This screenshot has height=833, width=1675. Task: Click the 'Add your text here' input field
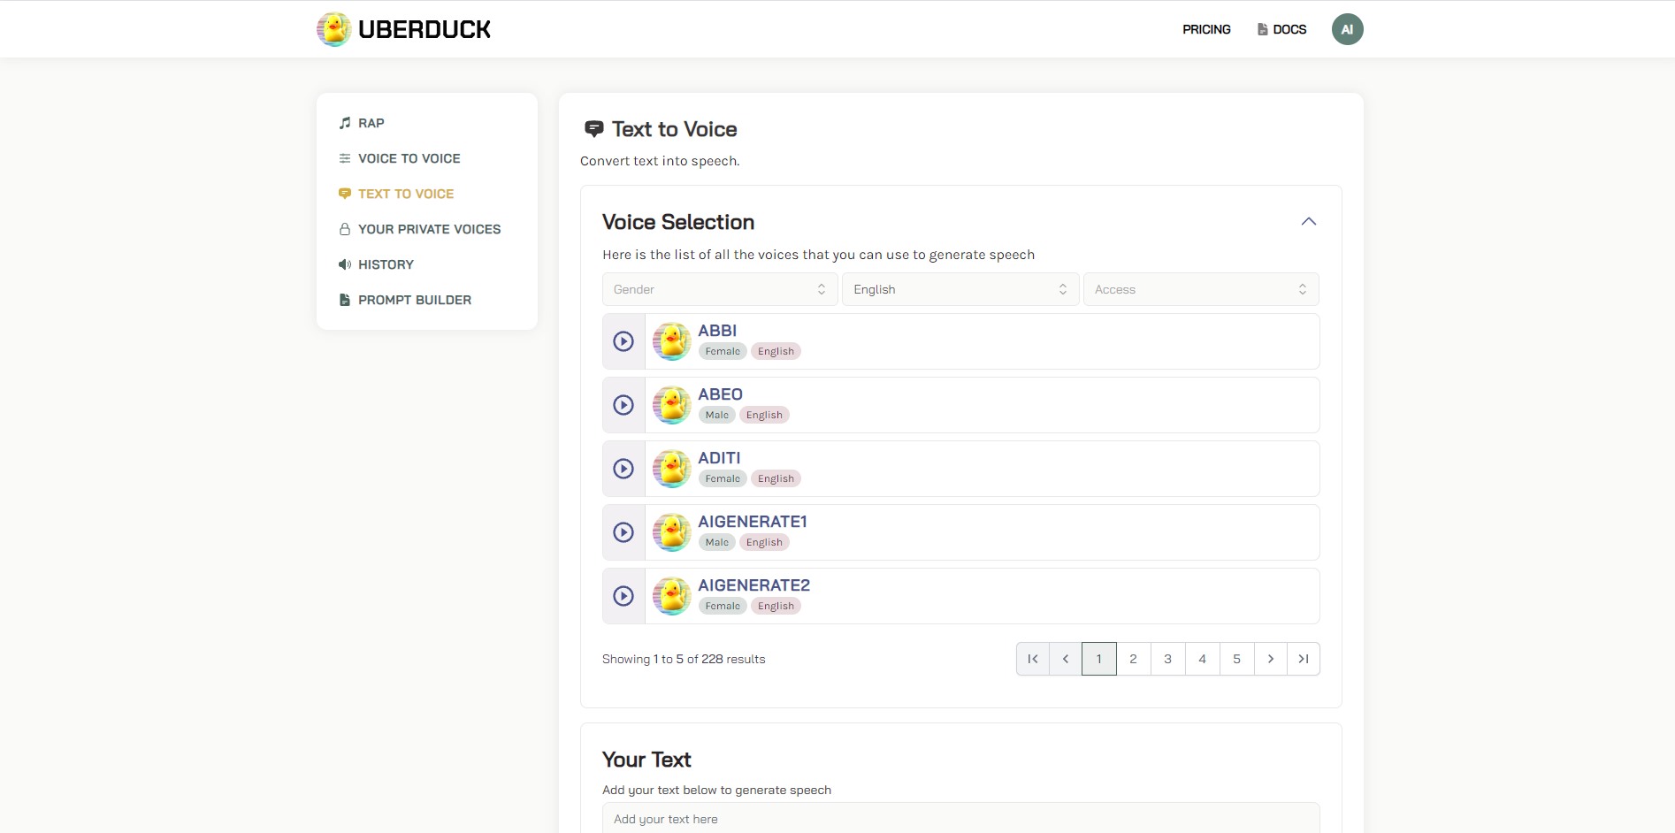point(961,818)
